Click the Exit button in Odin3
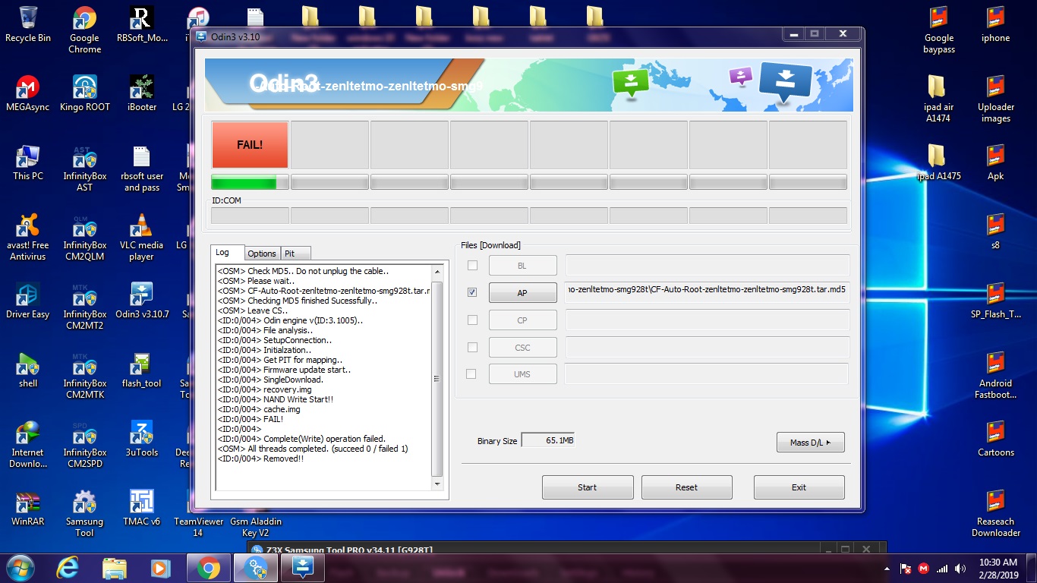Screen dimensions: 1037x583 click(x=799, y=487)
